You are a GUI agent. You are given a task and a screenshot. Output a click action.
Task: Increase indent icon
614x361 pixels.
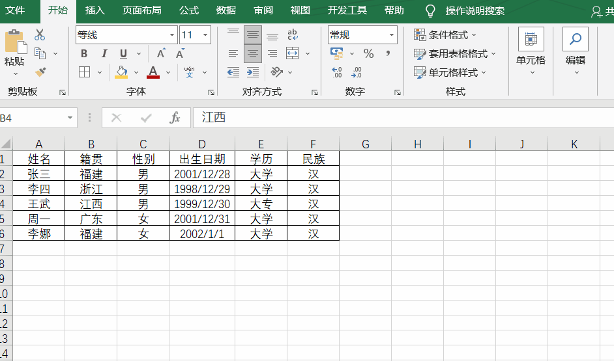click(253, 72)
